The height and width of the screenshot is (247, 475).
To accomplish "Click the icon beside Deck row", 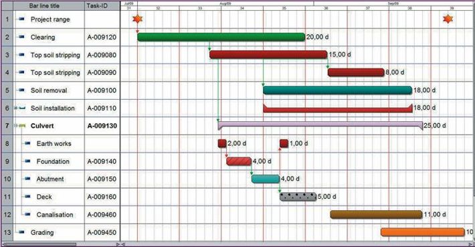I will click(27, 196).
